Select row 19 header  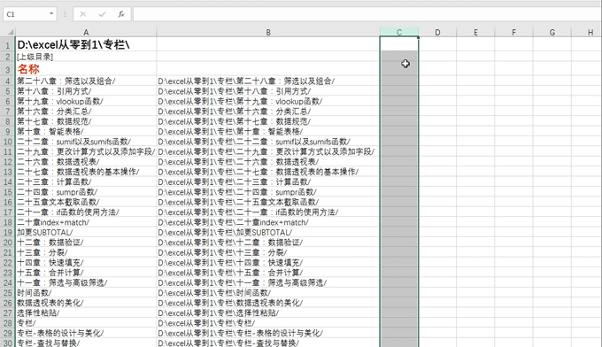7,232
